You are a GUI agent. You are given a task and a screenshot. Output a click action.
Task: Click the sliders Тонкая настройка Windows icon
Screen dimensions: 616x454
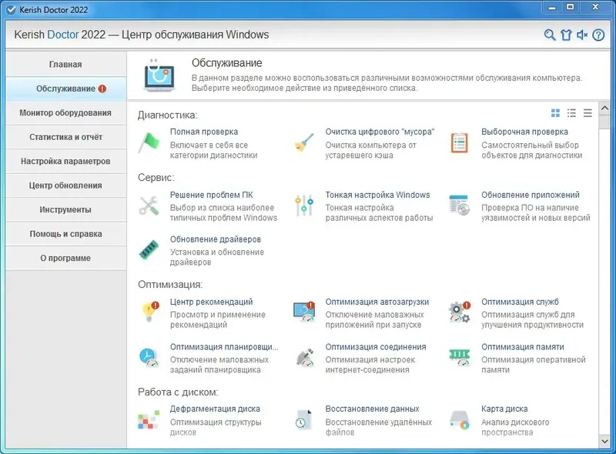[304, 205]
